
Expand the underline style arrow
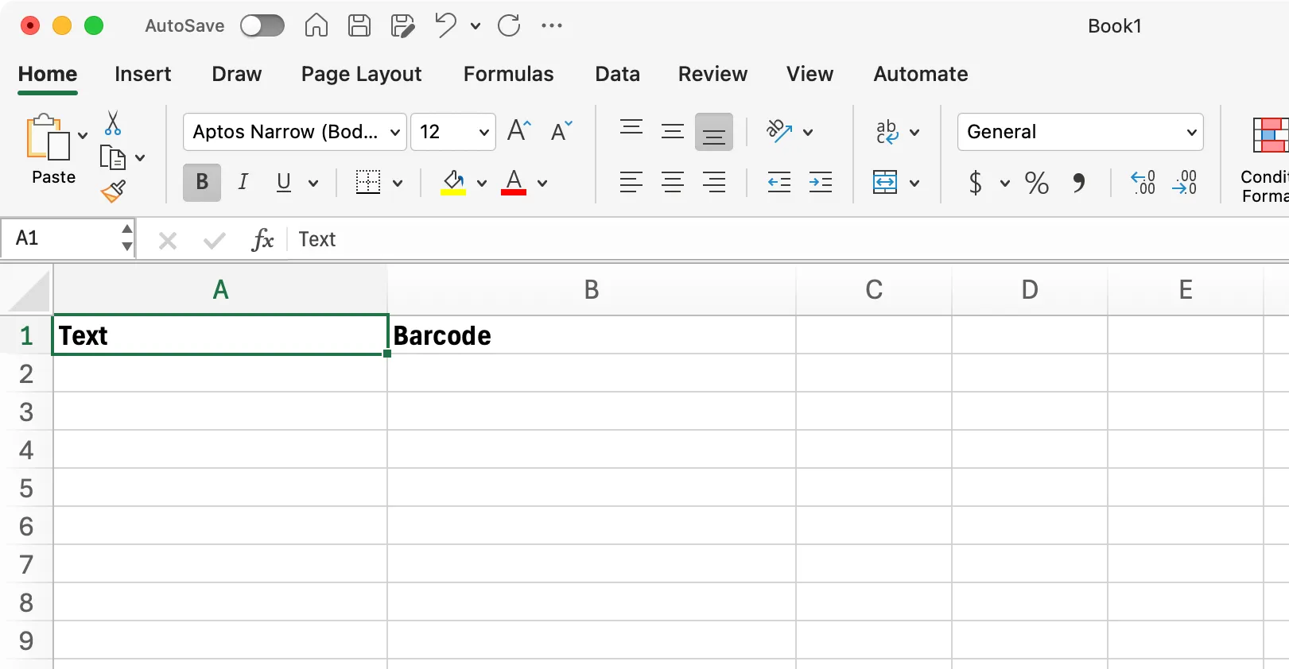[x=313, y=184]
